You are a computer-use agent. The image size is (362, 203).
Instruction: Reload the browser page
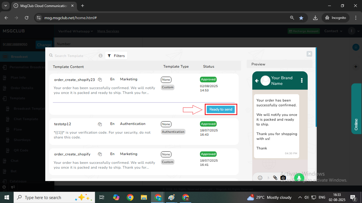coord(27,18)
